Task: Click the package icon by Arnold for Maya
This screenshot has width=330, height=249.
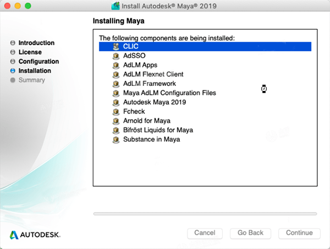Action: [x=116, y=121]
